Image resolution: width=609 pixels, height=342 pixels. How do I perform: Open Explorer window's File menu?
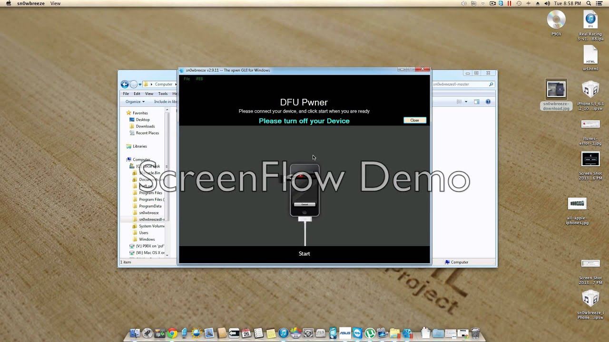point(126,94)
